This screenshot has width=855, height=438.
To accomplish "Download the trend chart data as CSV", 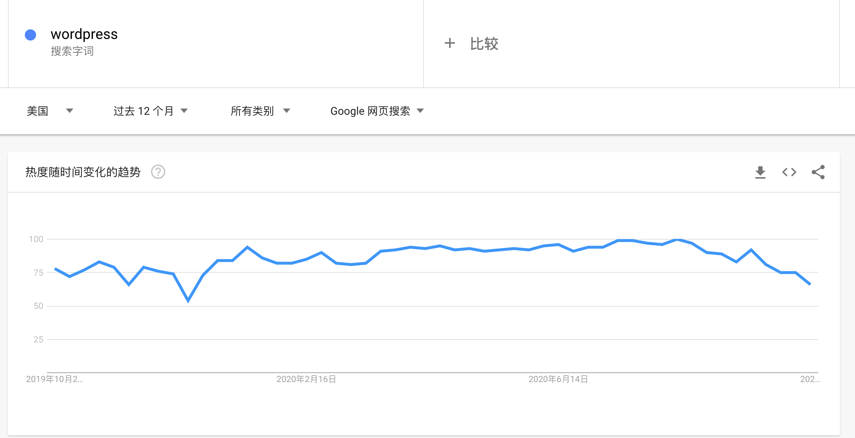I will (760, 172).
